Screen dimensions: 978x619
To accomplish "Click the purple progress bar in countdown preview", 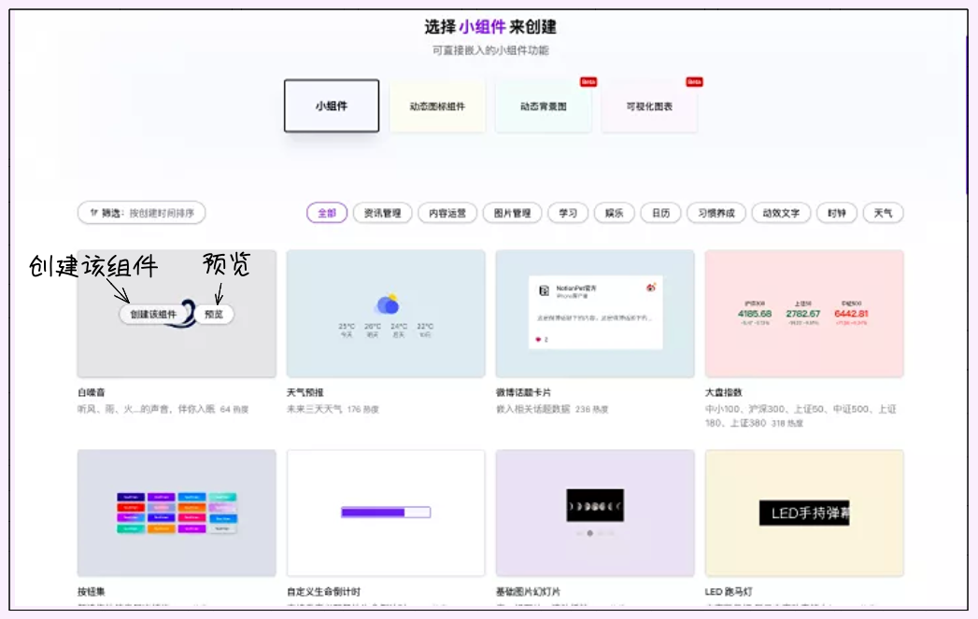I will coord(386,513).
